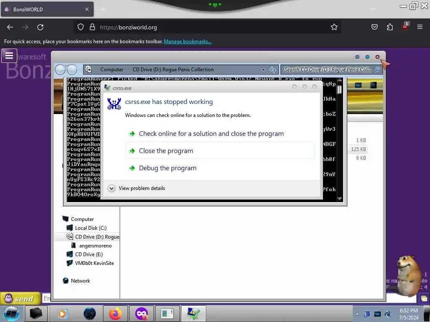View site security padlock info
Viewport: 430px width, 322px height.
click(x=92, y=27)
